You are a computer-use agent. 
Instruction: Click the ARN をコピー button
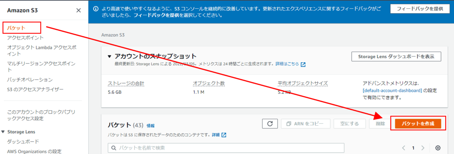coord(306,123)
